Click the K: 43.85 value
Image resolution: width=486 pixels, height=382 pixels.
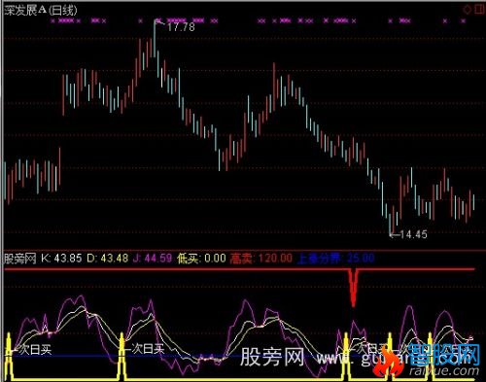tap(61, 259)
